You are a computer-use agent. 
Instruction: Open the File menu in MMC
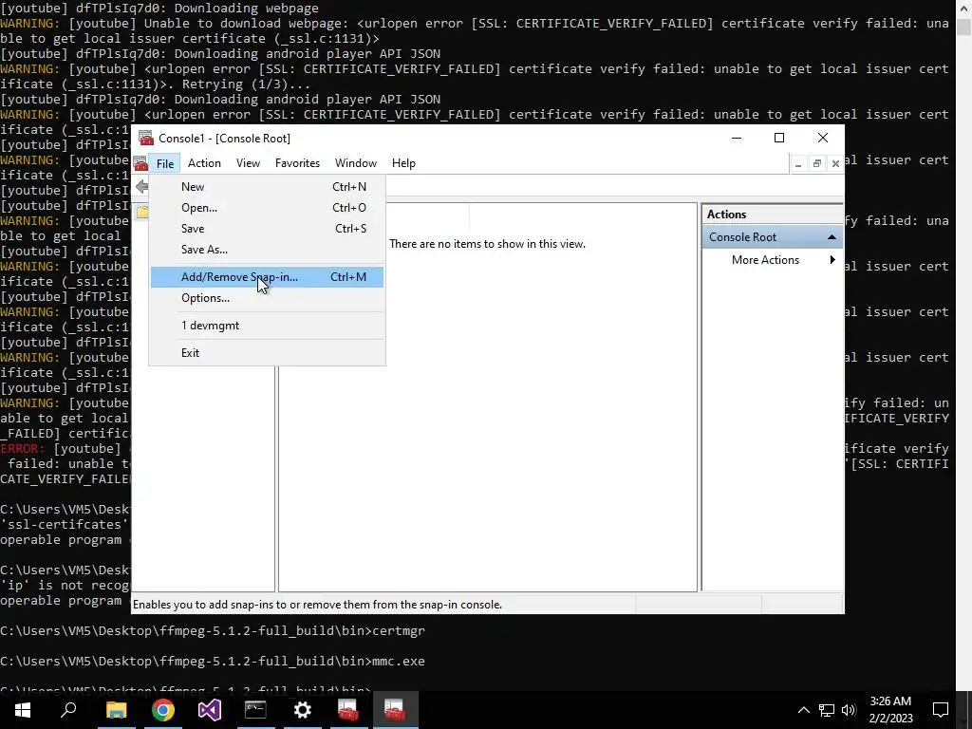point(165,163)
